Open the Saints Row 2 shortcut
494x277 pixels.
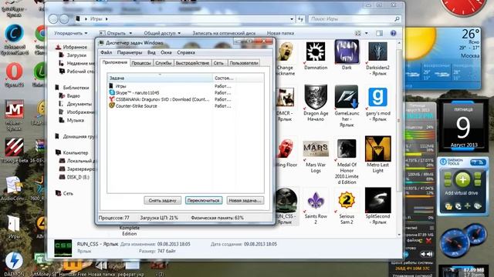click(316, 200)
